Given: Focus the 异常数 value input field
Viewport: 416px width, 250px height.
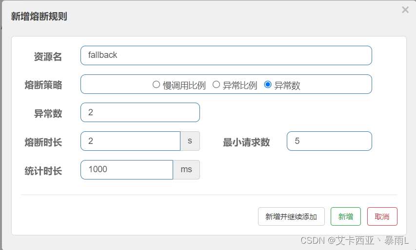Looking at the screenshot, I should (140, 112).
